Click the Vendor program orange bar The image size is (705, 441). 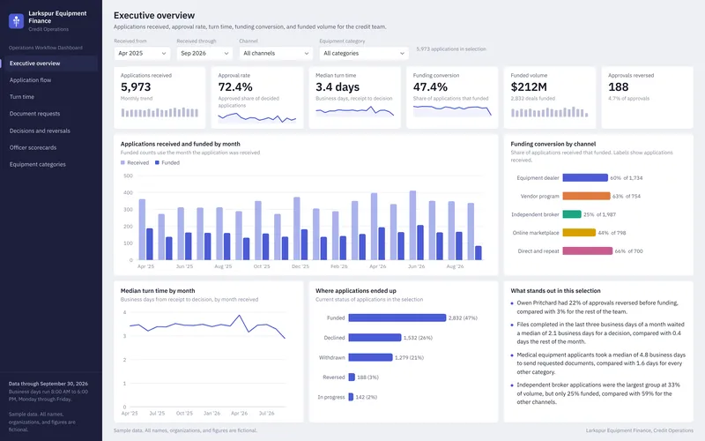pyautogui.click(x=586, y=196)
